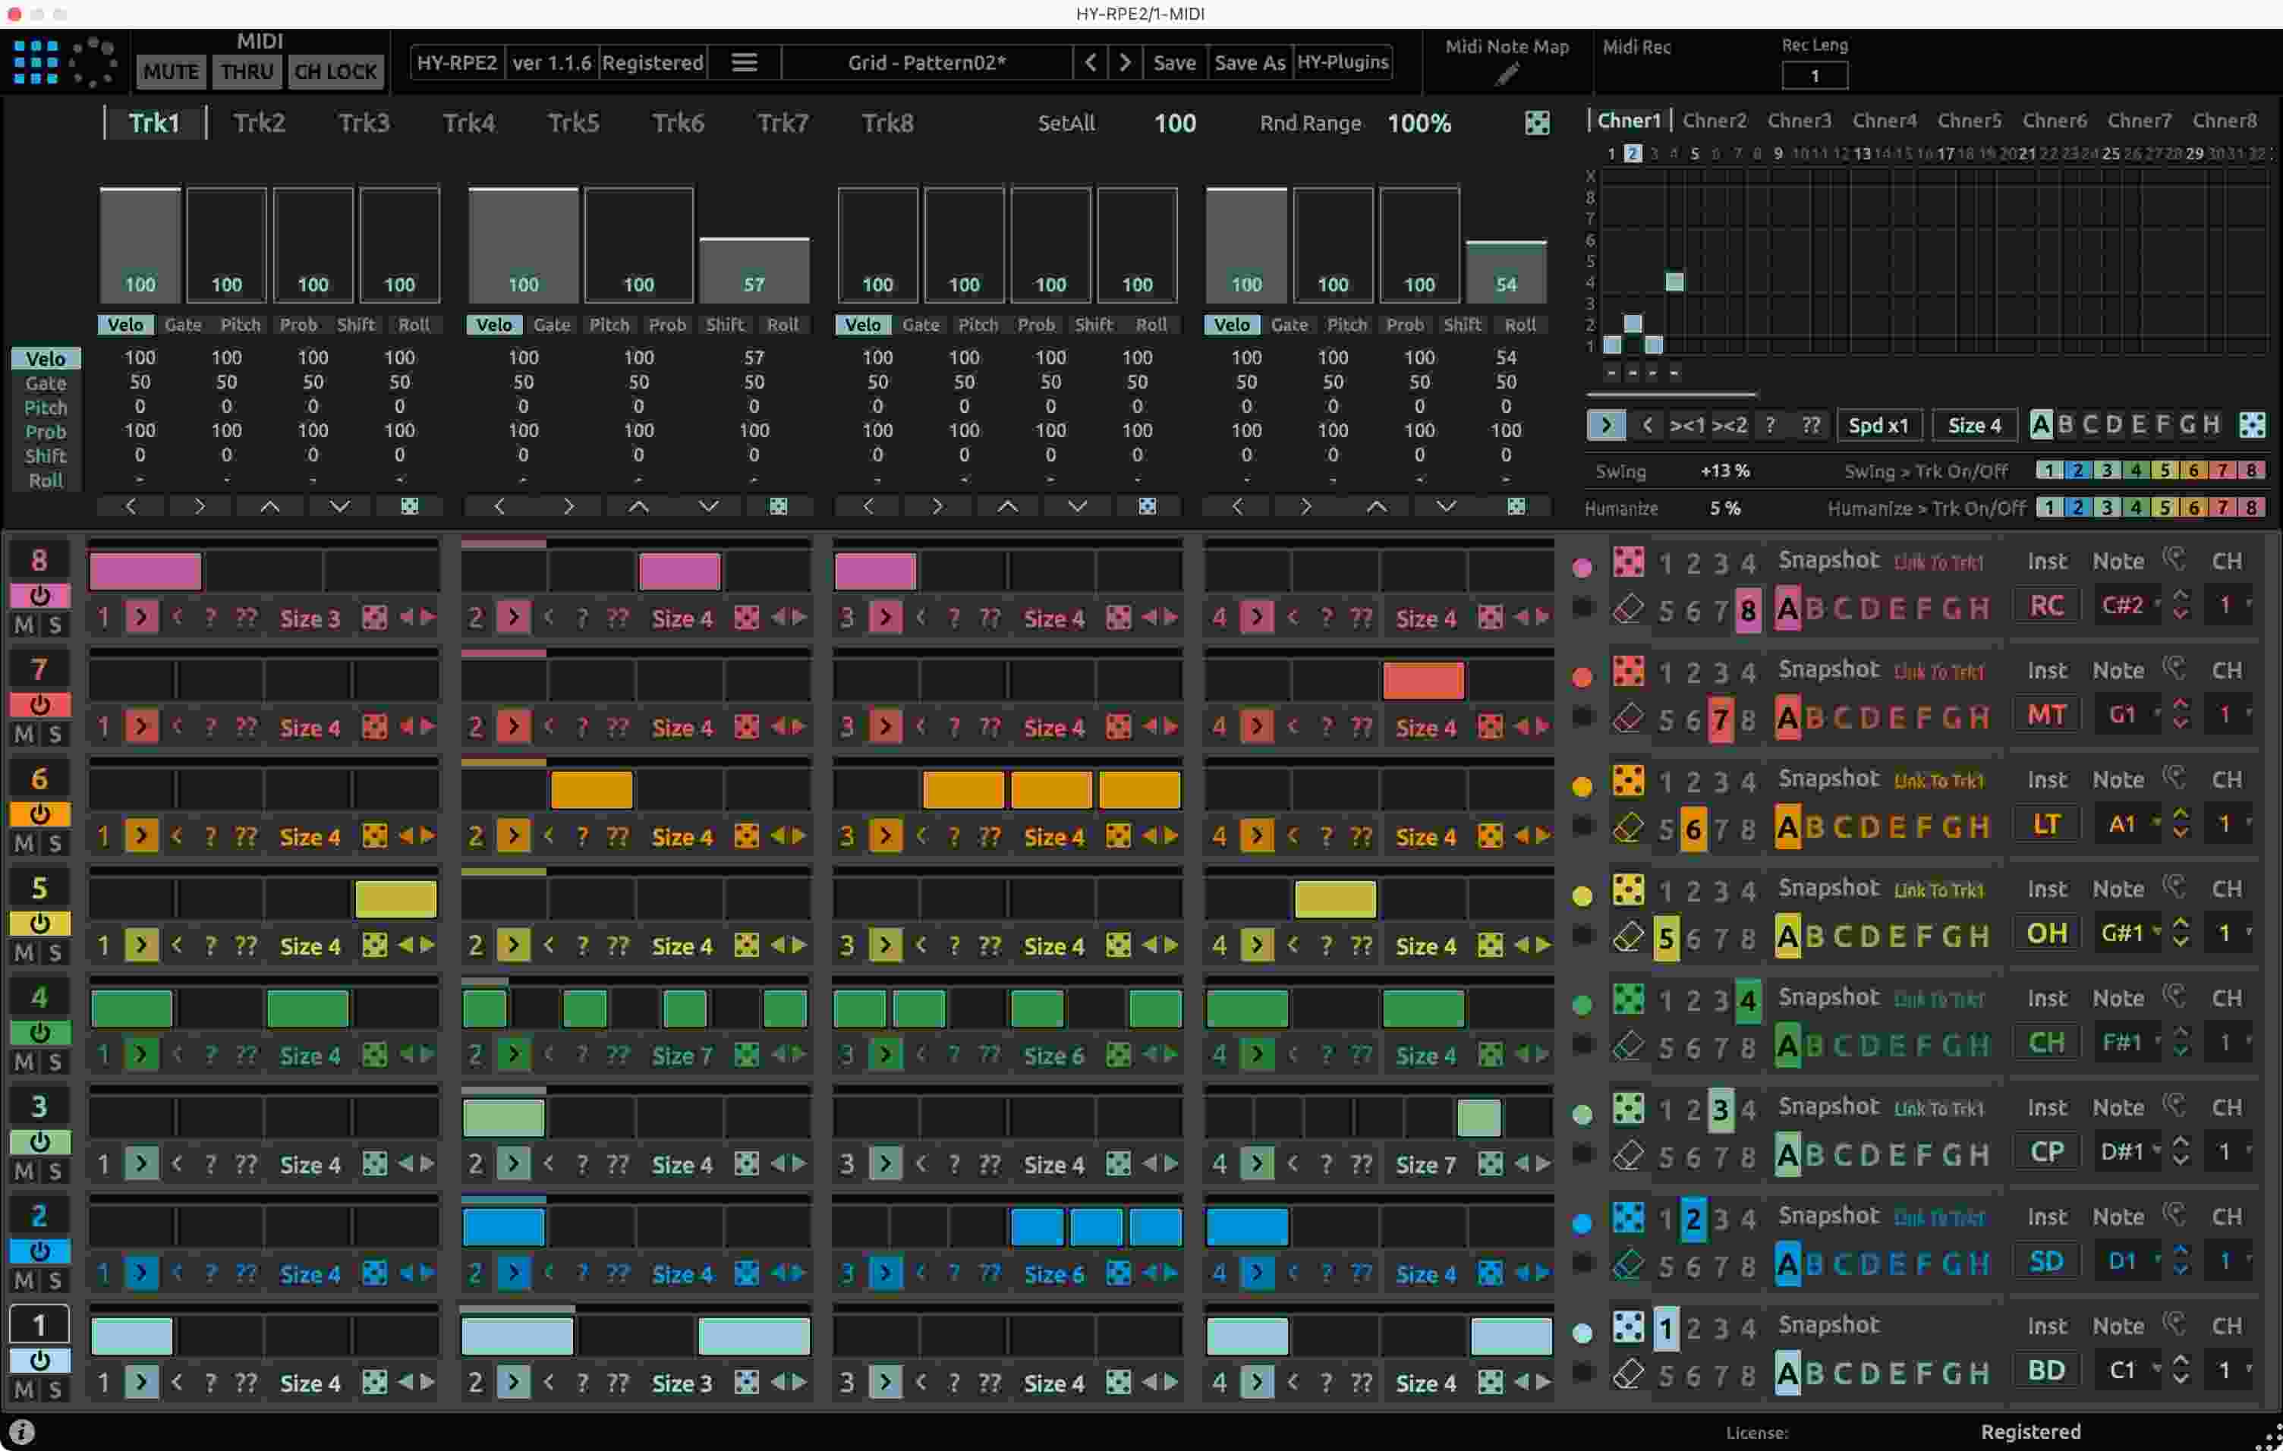The width and height of the screenshot is (2283, 1451).
Task: Toggle the MUTE button in the MIDI section
Action: pos(171,71)
